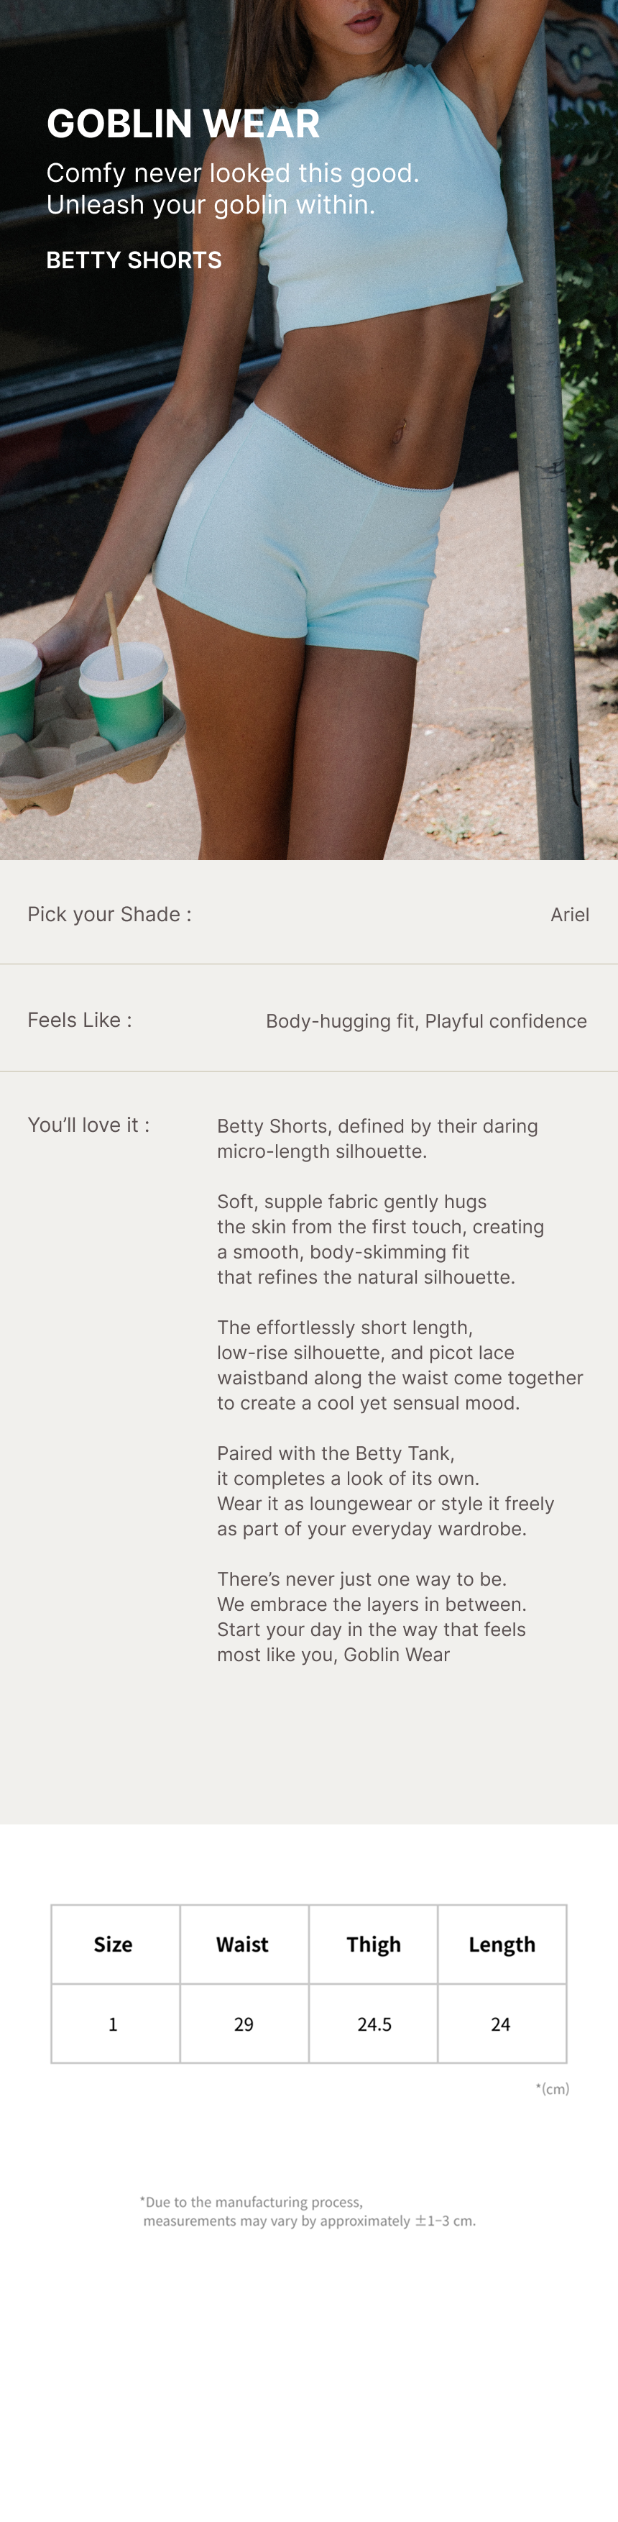Image resolution: width=618 pixels, height=2522 pixels.
Task: Click the Length column header
Action: (x=502, y=1945)
